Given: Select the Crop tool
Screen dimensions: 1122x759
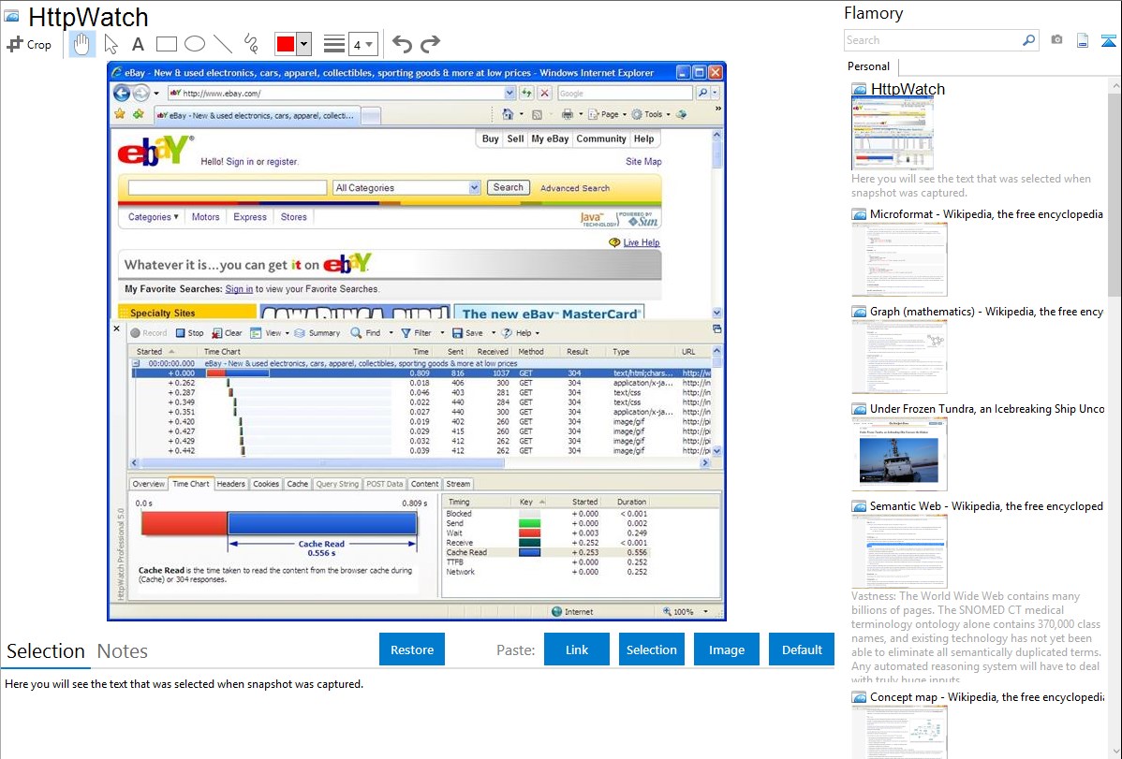Looking at the screenshot, I should point(29,44).
